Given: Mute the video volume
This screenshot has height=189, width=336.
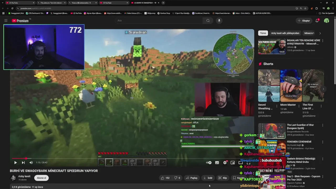Looking at the screenshot, I should coord(31,162).
